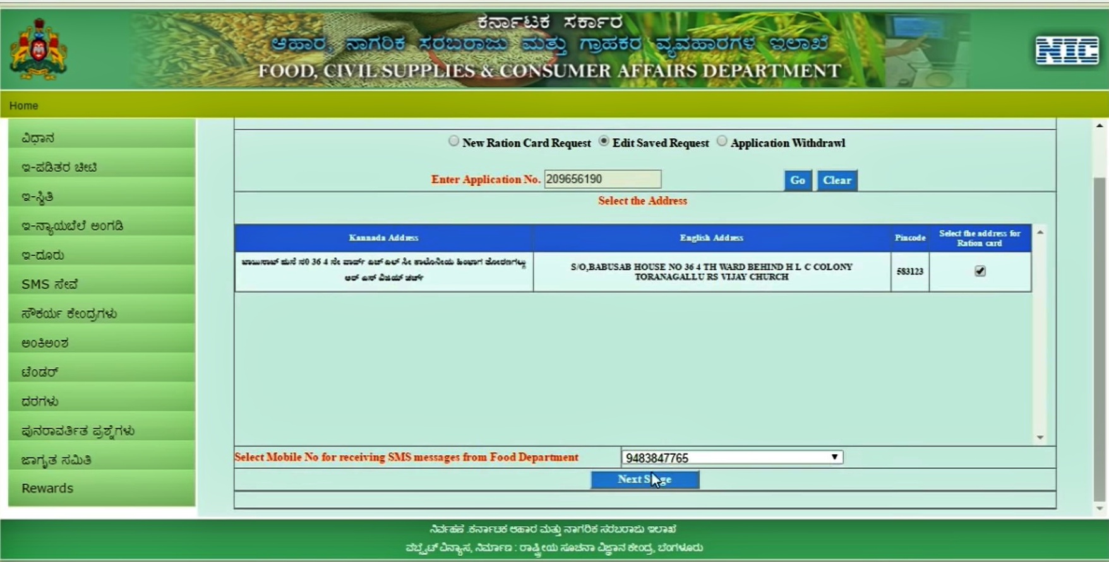Open Rewards sidebar item
This screenshot has width=1109, height=562.
click(x=102, y=488)
